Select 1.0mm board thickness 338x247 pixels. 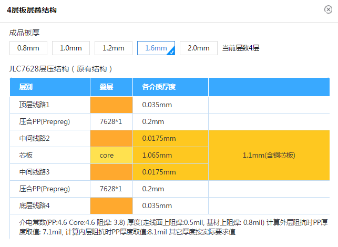pos(71,48)
